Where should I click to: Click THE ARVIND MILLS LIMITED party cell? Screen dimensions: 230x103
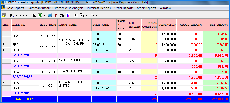(x=74, y=86)
